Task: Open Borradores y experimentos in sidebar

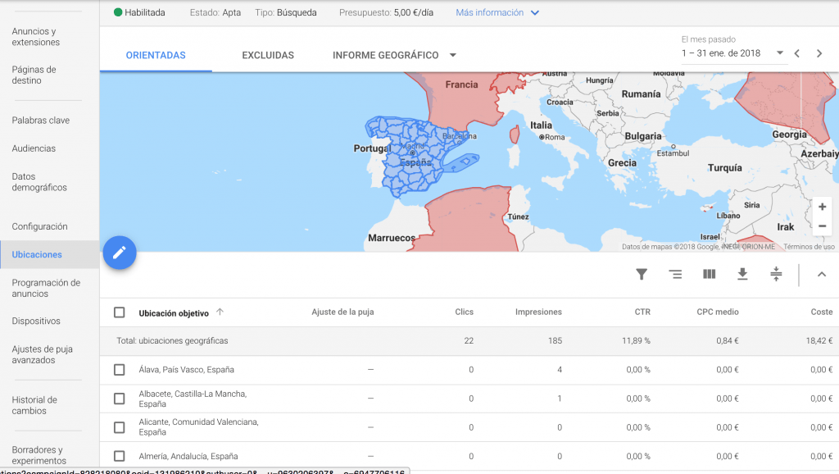Action: (x=39, y=455)
